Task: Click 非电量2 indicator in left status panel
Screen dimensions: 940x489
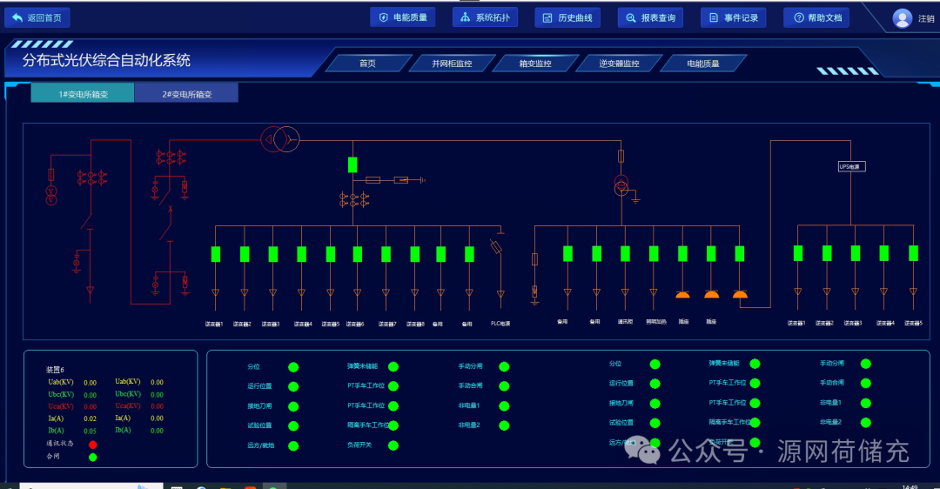Action: click(504, 425)
